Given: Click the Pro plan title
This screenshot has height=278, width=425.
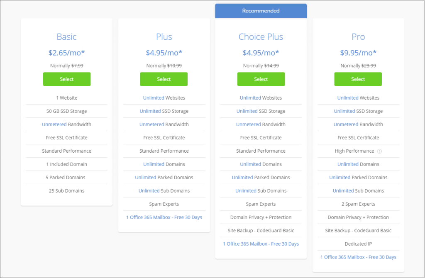Looking at the screenshot, I should pos(358,37).
